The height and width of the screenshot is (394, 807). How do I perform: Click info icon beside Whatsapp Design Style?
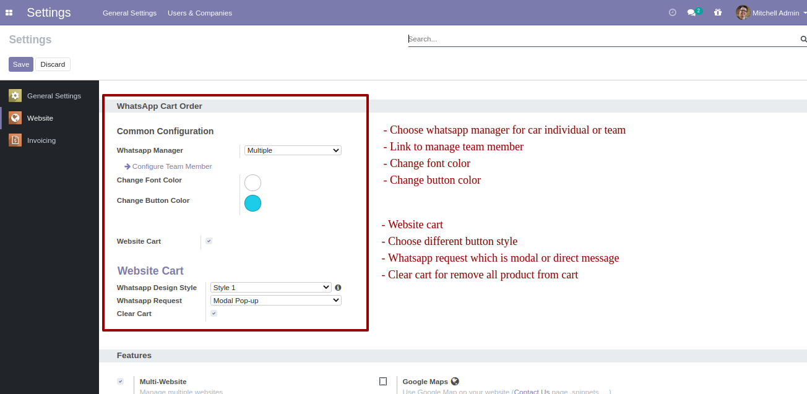pos(338,288)
